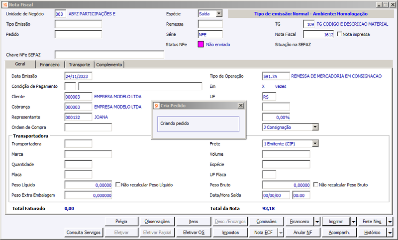Click the UF field RS
Viewport: 398px width, 240px height.
(x=269, y=97)
